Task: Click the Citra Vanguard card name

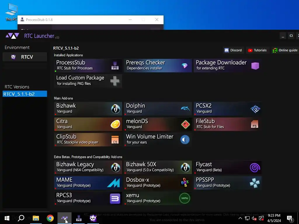Action: click(62, 121)
